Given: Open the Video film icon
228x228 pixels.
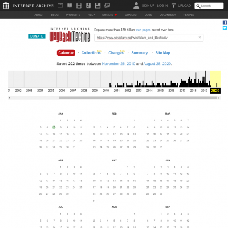Looking at the screenshot, I should pos(79,6).
